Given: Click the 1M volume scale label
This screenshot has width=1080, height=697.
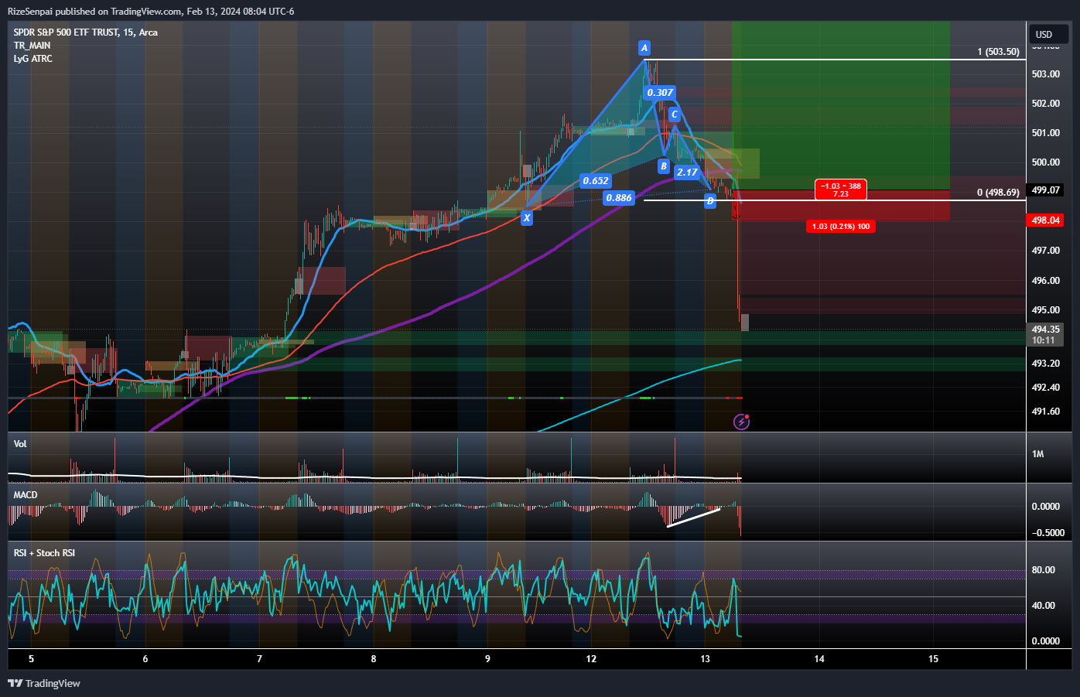Looking at the screenshot, I should [1037, 454].
